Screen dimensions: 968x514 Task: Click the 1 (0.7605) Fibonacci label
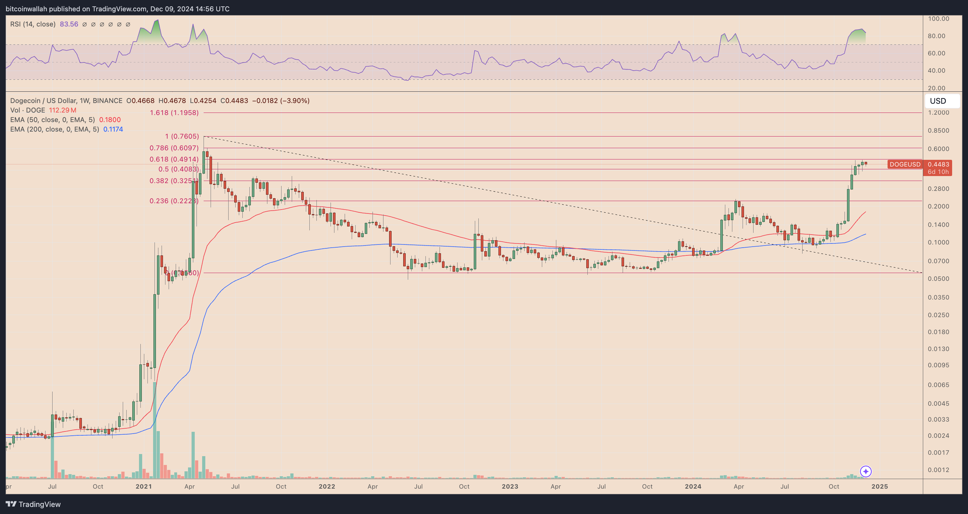click(x=182, y=137)
